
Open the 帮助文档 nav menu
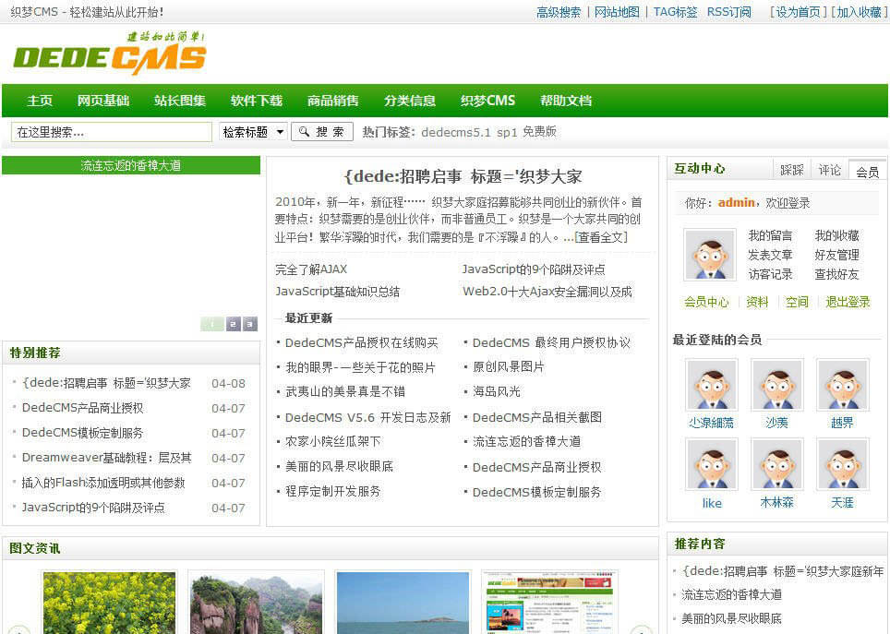(566, 101)
